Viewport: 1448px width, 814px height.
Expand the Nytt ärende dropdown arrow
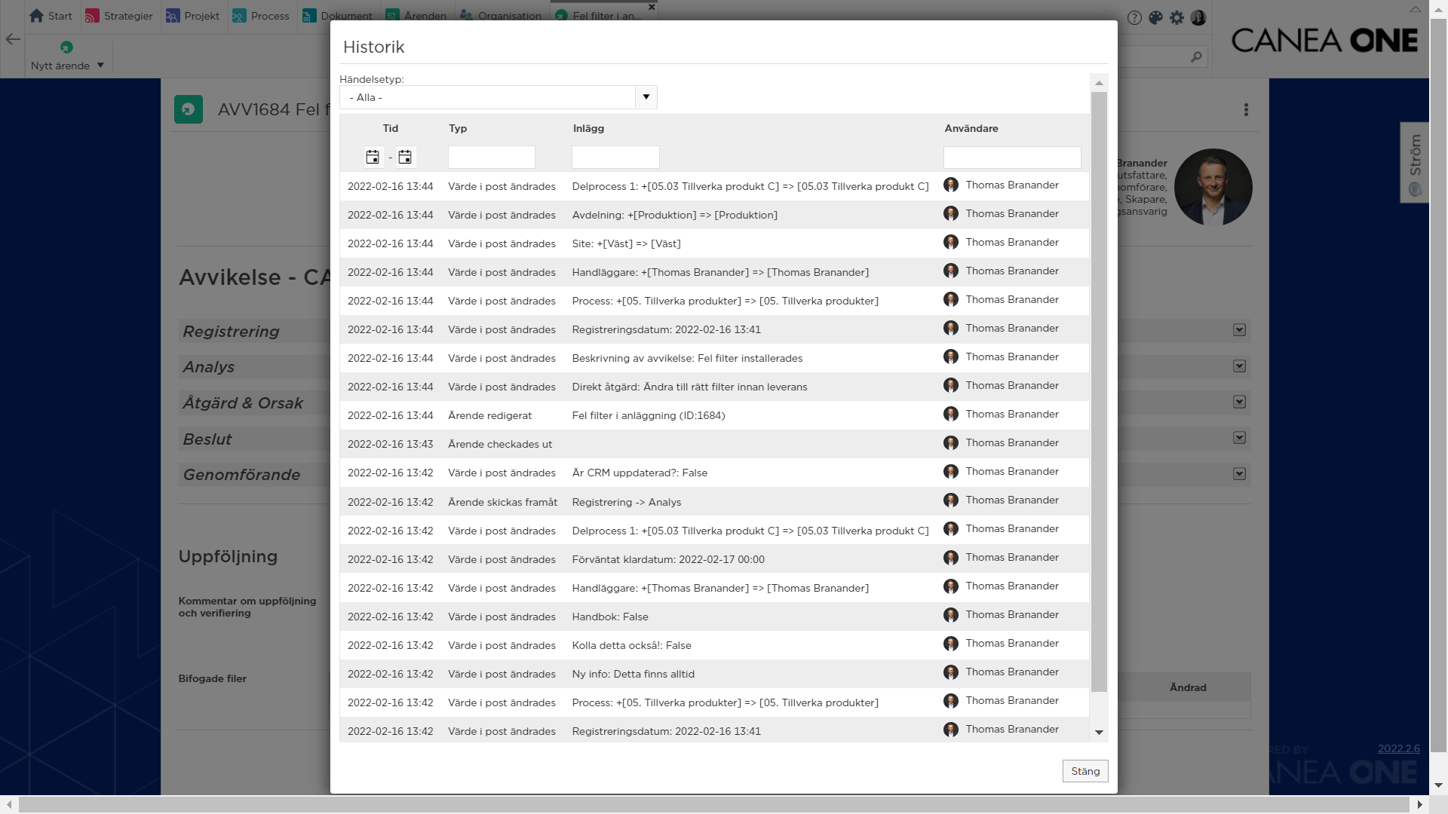point(100,66)
